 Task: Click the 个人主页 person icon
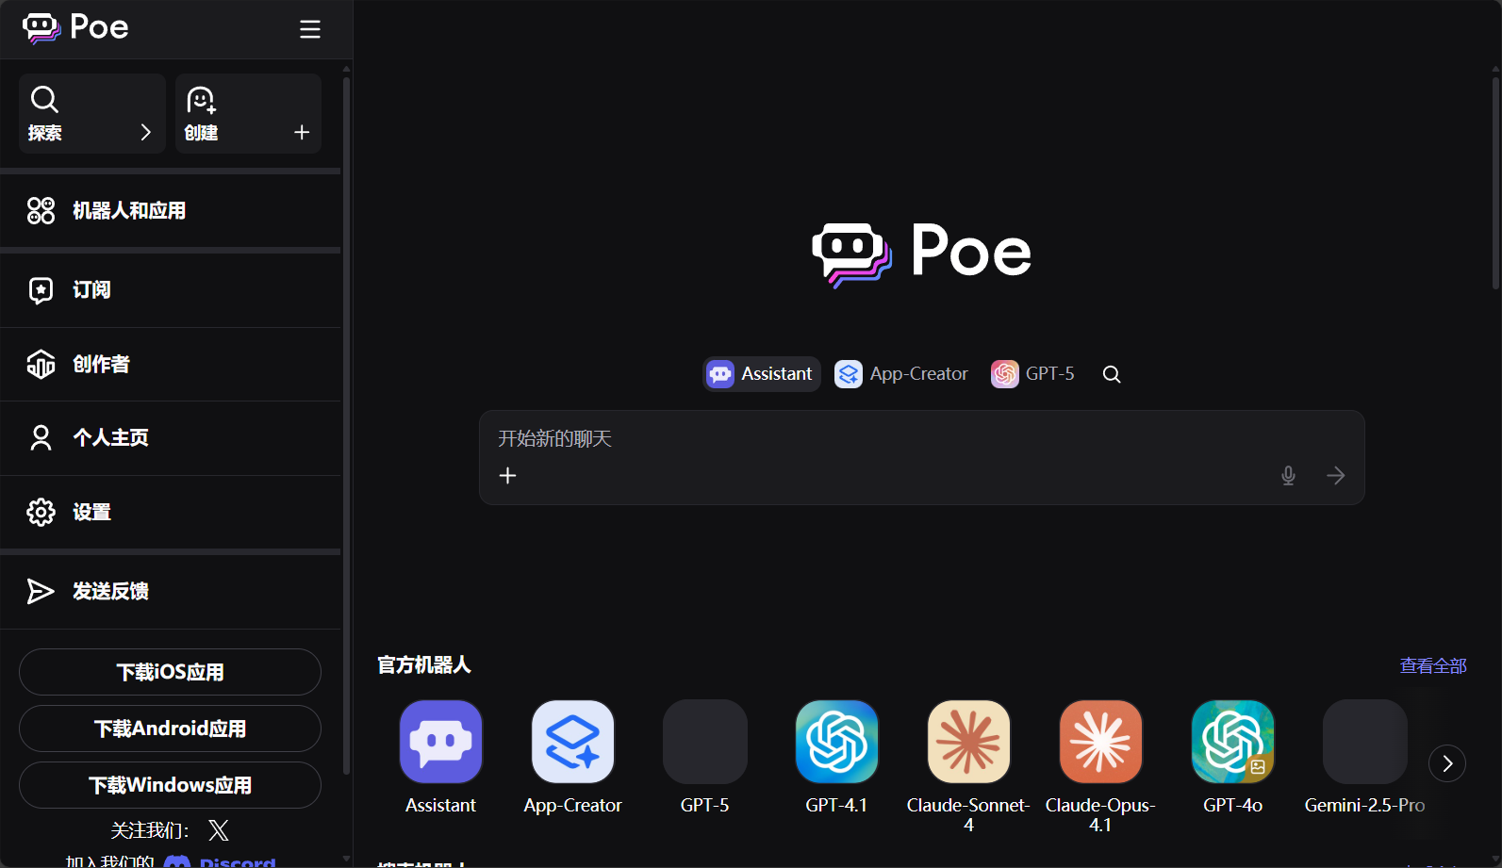coord(41,437)
